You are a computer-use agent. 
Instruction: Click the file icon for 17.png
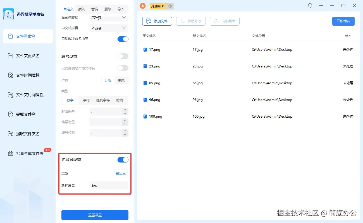[145, 50]
